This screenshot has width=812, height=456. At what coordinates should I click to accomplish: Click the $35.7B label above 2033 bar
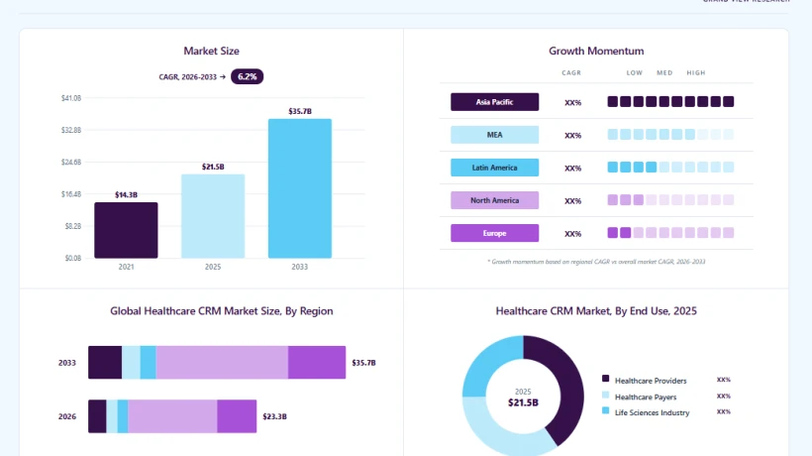pos(300,111)
